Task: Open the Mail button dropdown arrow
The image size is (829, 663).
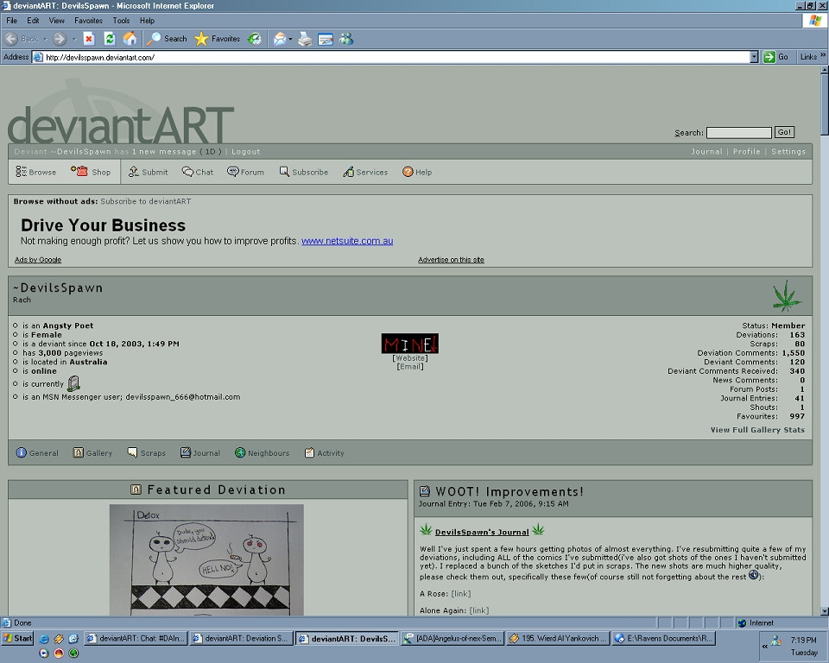Action: [291, 39]
